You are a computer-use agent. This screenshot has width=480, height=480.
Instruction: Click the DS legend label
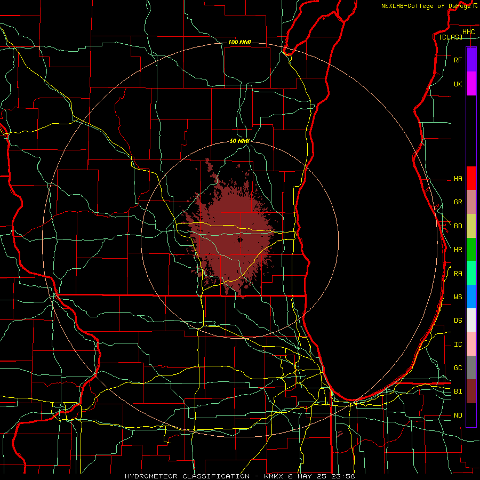458,321
